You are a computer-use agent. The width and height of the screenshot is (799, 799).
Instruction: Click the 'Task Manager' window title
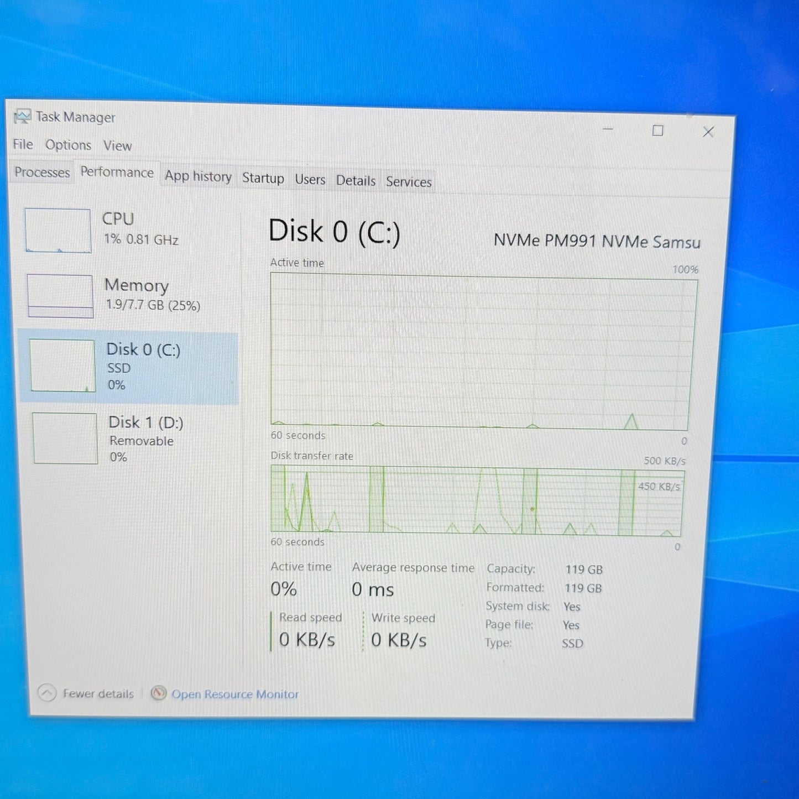tap(76, 117)
